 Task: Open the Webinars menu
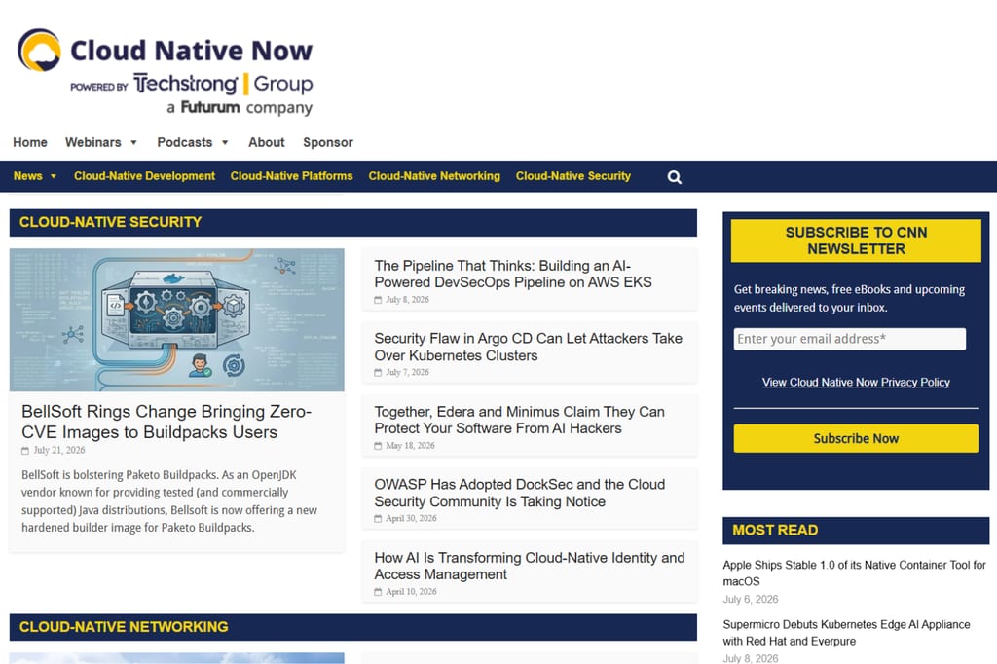(92, 142)
